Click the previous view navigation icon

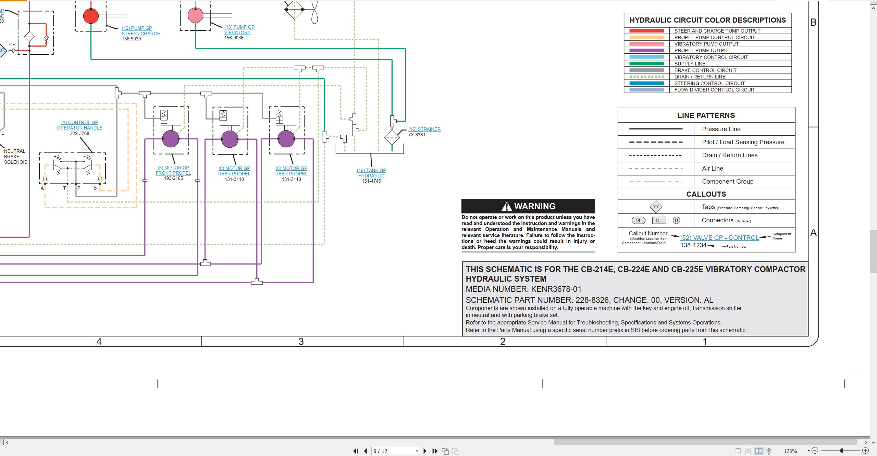(x=445, y=451)
